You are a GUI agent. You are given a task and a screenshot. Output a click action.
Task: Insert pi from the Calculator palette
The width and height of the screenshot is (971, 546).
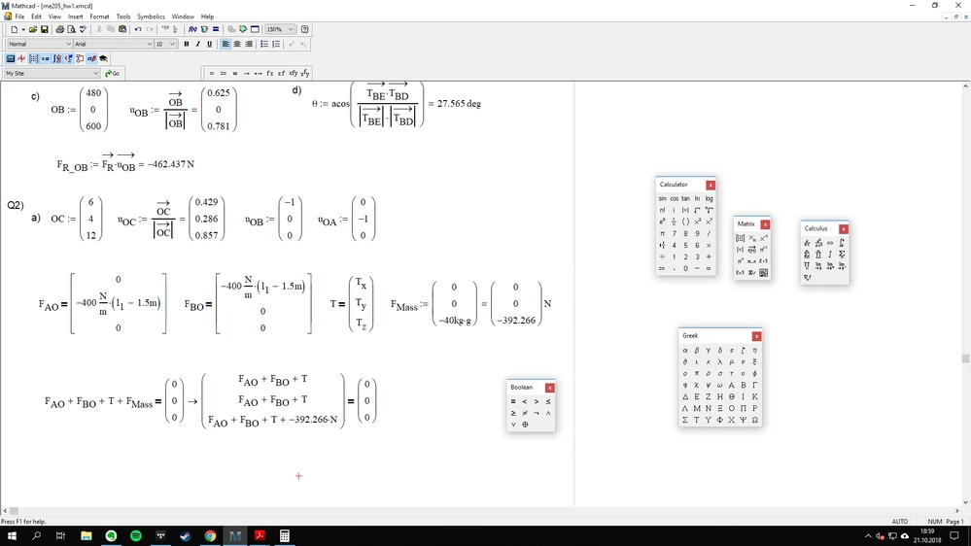662,233
